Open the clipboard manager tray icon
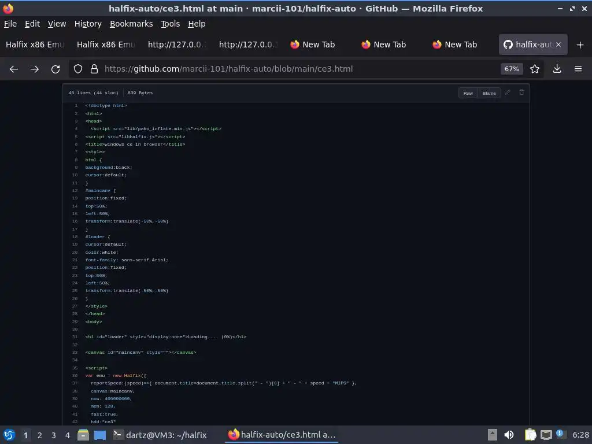This screenshot has width=592, height=444. point(530,435)
